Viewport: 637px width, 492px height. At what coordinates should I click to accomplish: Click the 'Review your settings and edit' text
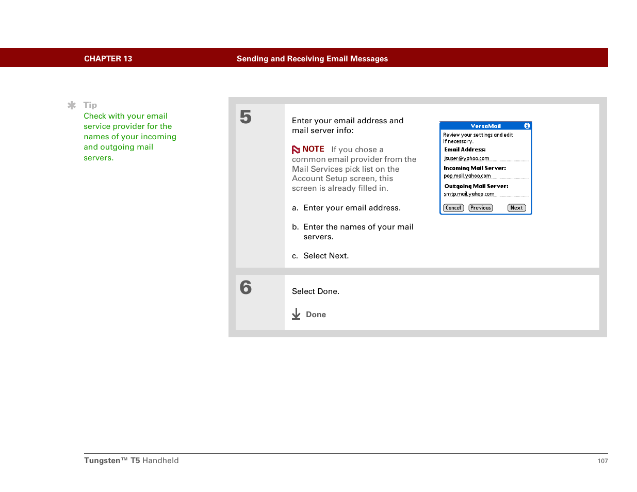[x=478, y=135]
